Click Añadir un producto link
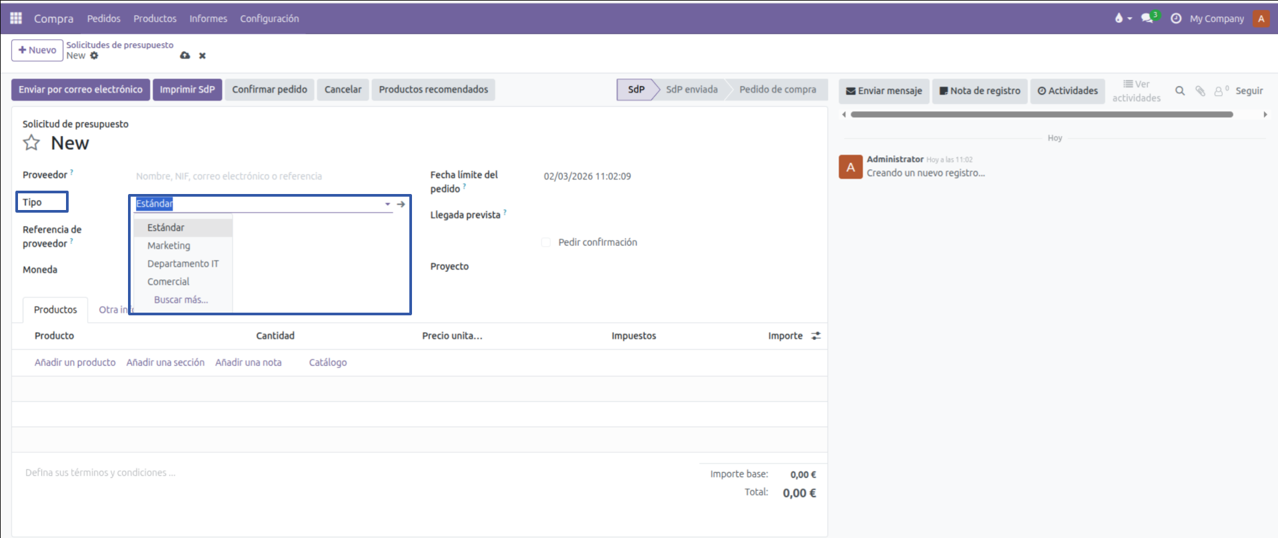 [75, 362]
